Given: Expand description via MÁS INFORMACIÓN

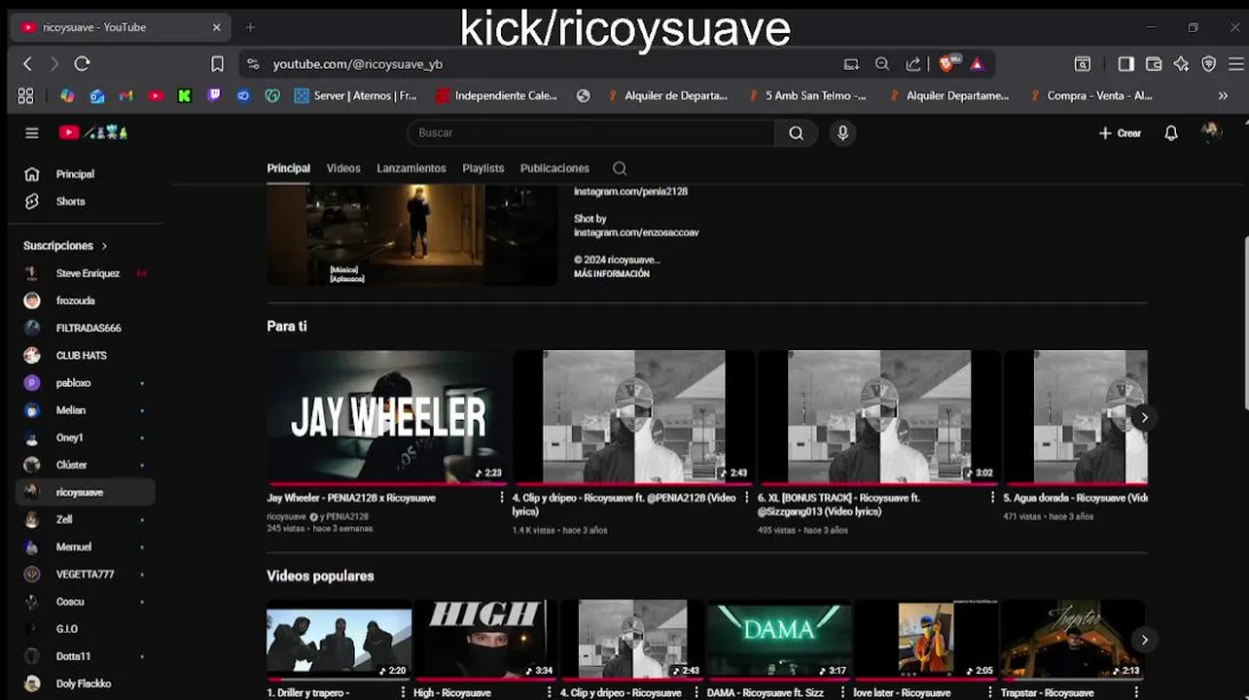Looking at the screenshot, I should 612,274.
